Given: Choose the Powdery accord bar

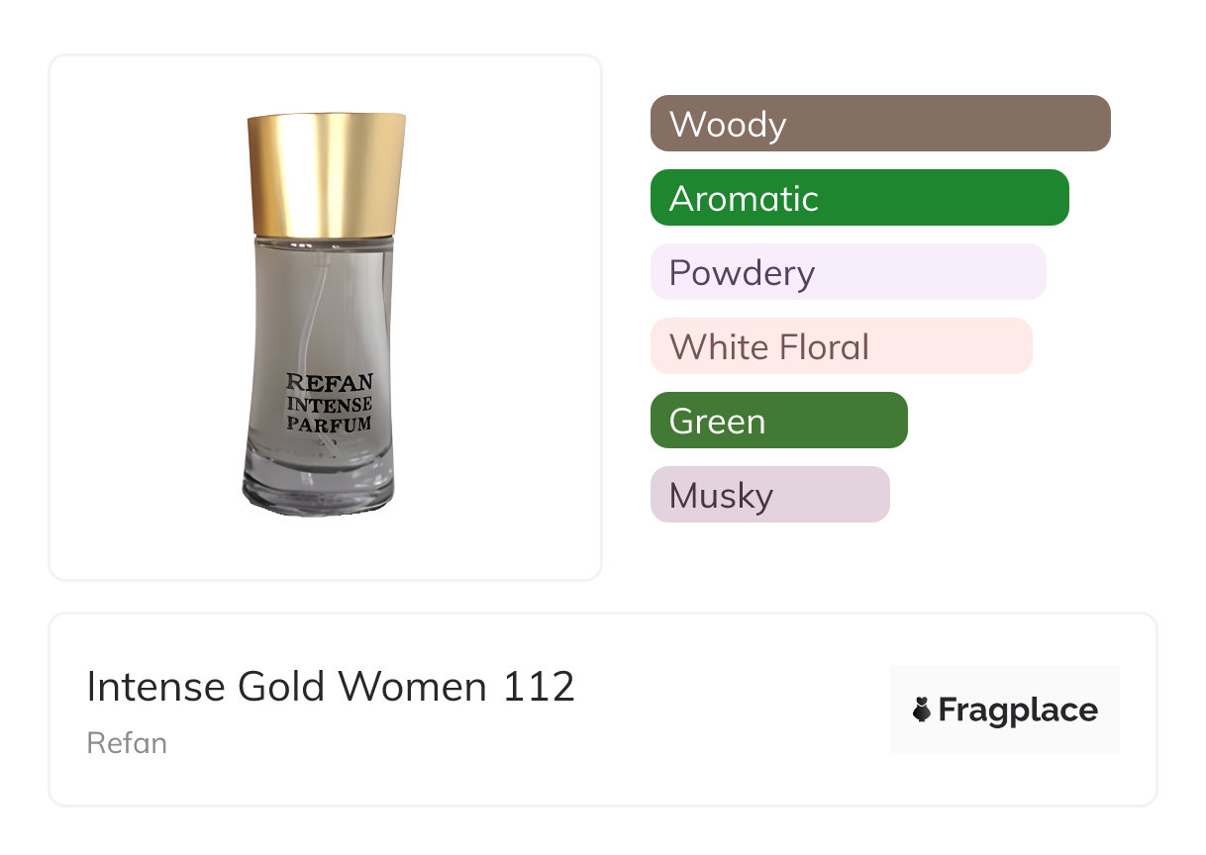Looking at the screenshot, I should [x=848, y=272].
